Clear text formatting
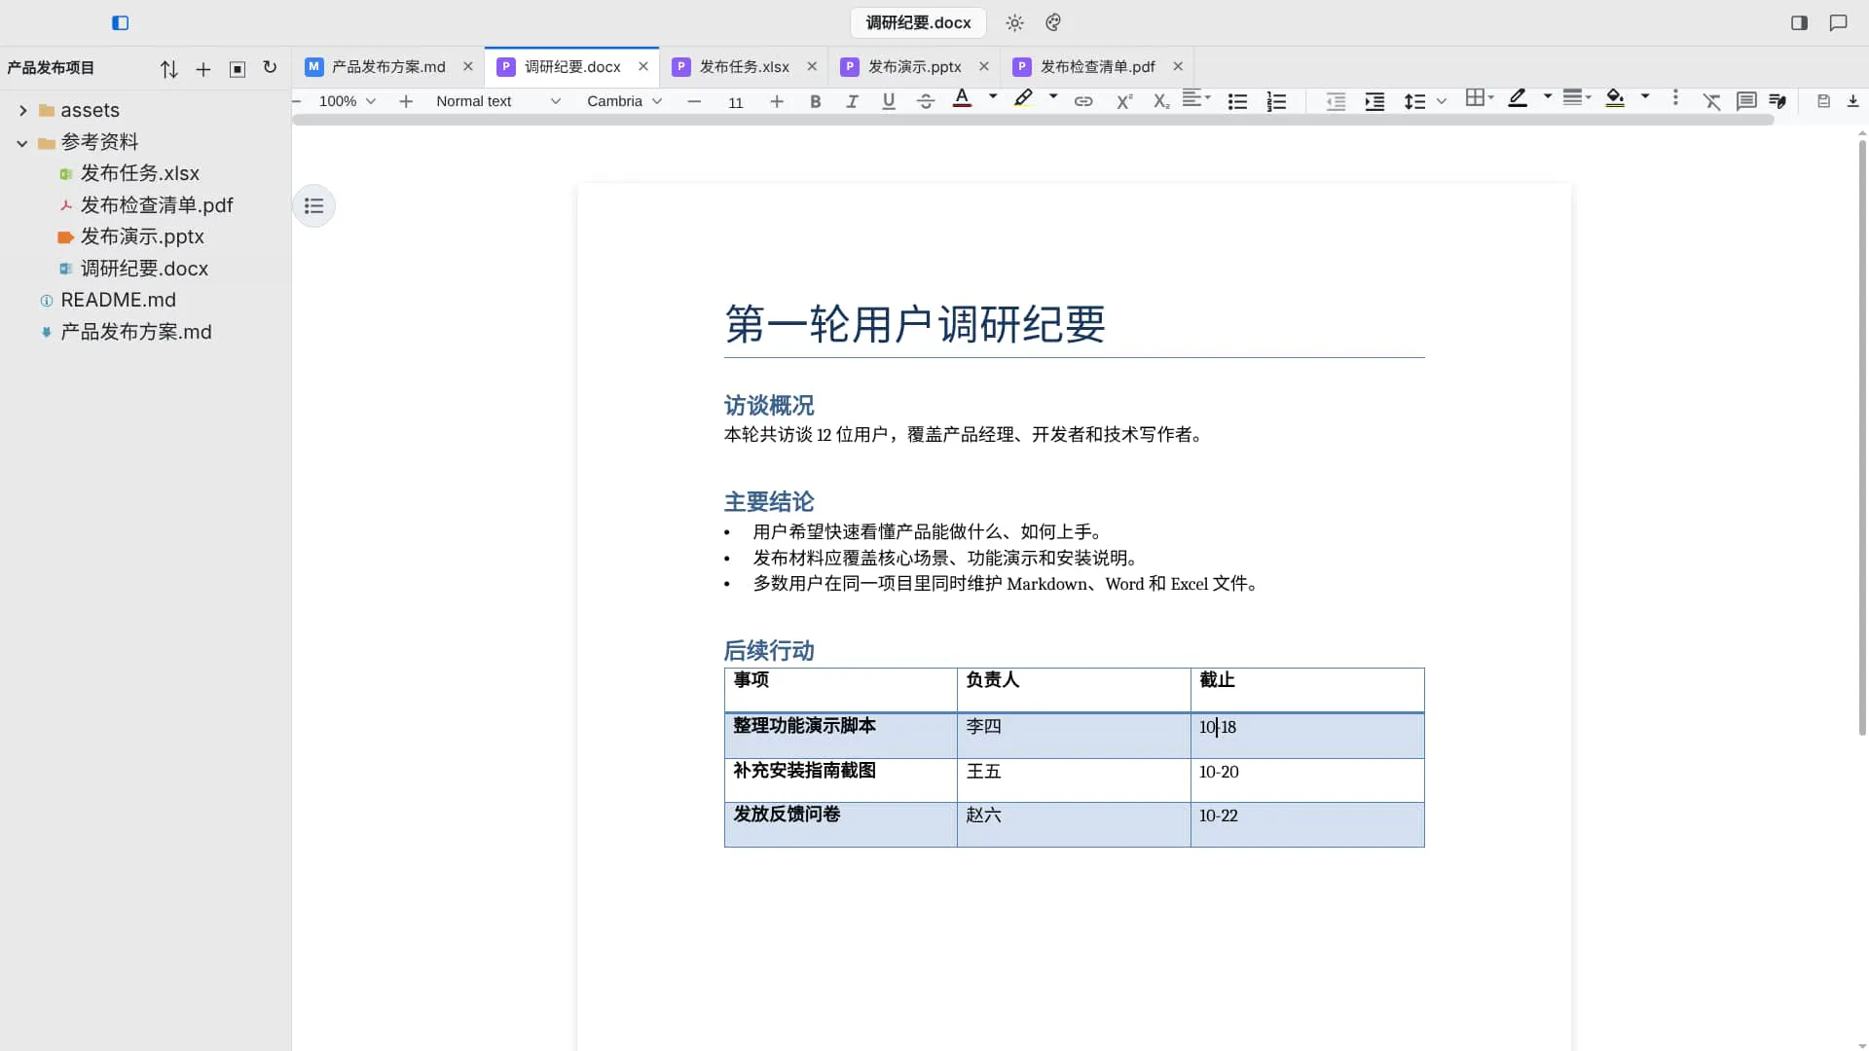Image resolution: width=1869 pixels, height=1051 pixels. tap(1711, 101)
